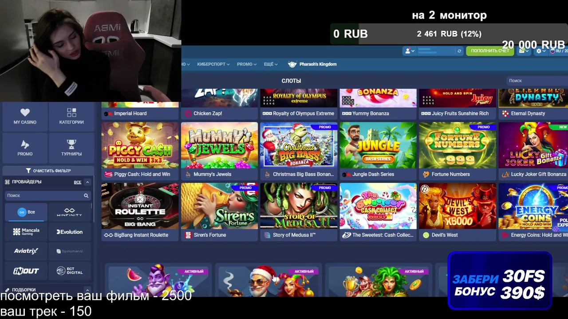Open the Piggy Cash: Hold and Win thumbnail
Viewport: 568px width, 319px height.
[140, 145]
